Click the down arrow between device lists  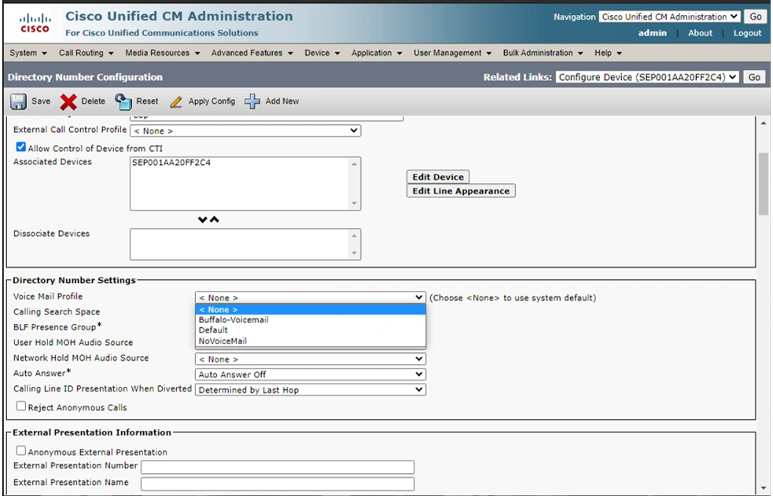[x=202, y=219]
